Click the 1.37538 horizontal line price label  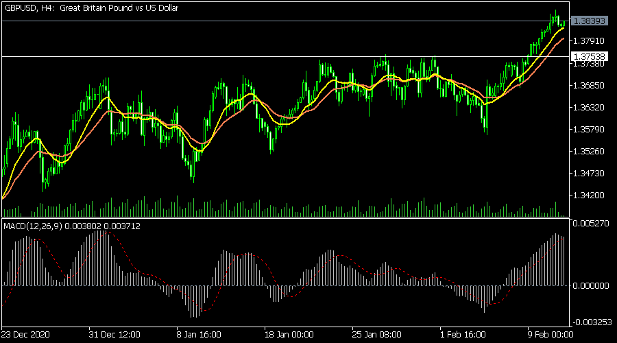590,56
